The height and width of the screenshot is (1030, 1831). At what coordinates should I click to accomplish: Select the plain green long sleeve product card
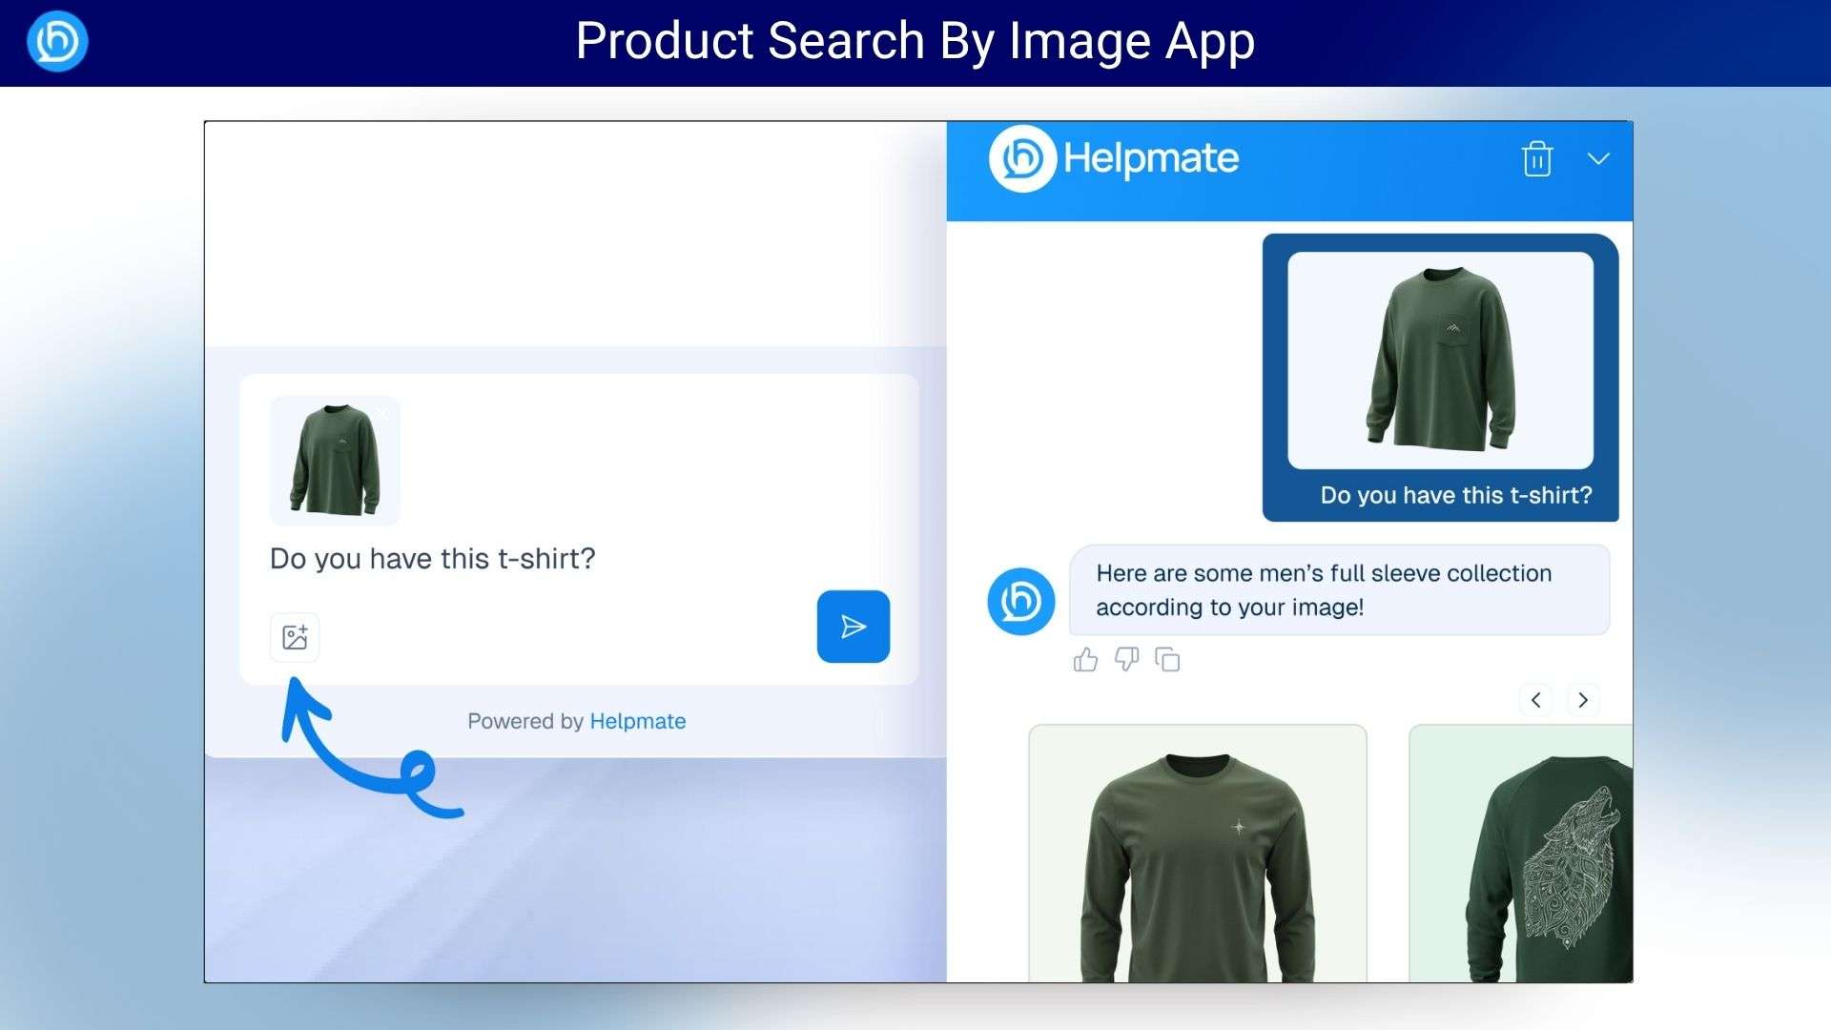tap(1197, 854)
